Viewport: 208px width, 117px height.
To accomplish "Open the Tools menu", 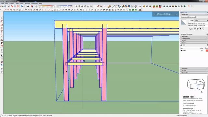I will [x=22, y=4].
